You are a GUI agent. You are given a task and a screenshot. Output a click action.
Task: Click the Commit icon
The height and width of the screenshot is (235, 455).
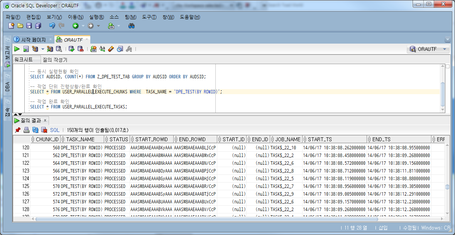[x=71, y=49]
